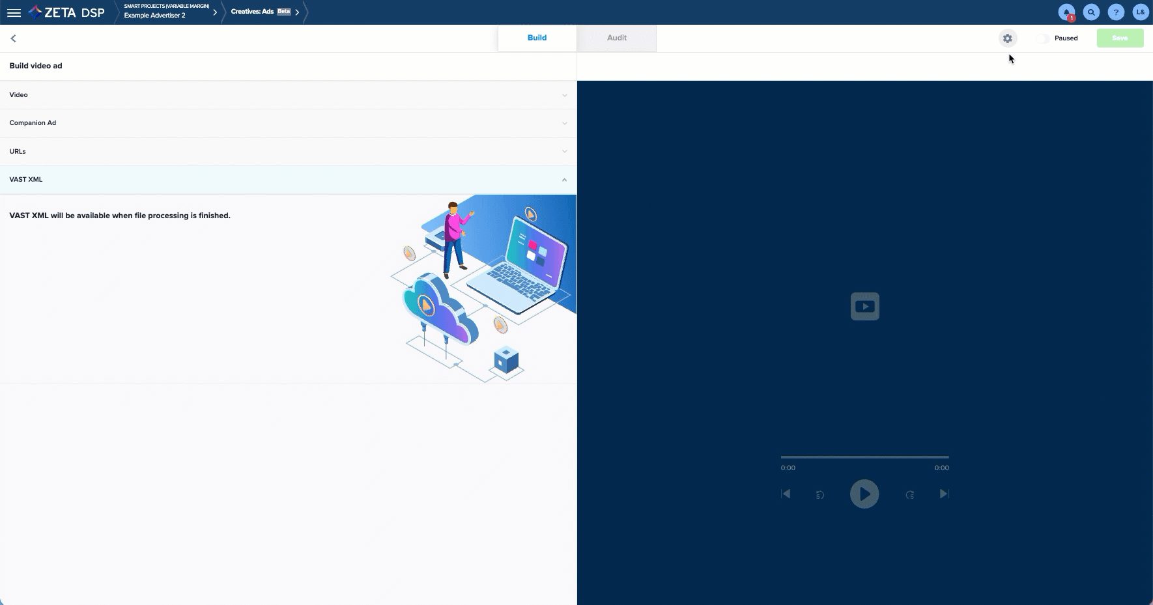Expand the URLs section

click(x=287, y=152)
